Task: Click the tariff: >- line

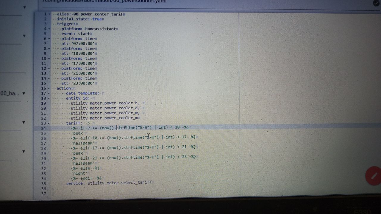Action: click(79, 123)
